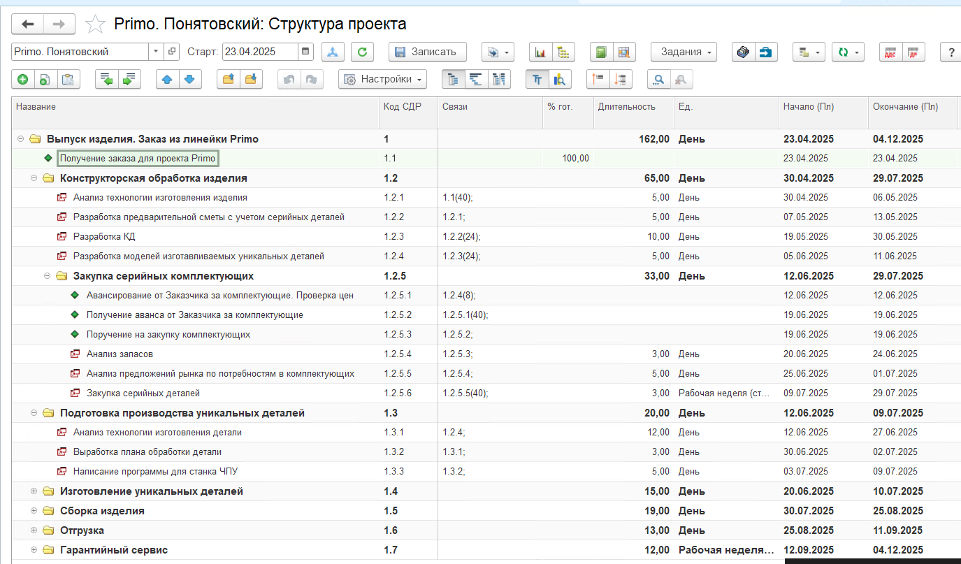Open the 'Primo. Понятовский' project dropdown arrow
The width and height of the screenshot is (961, 564).
pos(156,52)
